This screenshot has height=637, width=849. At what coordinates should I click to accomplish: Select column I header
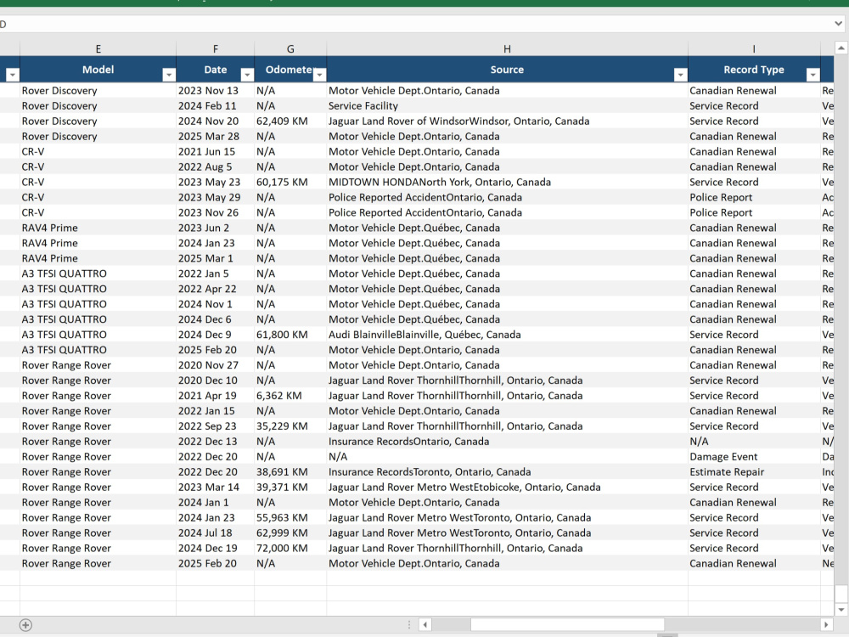coord(754,48)
